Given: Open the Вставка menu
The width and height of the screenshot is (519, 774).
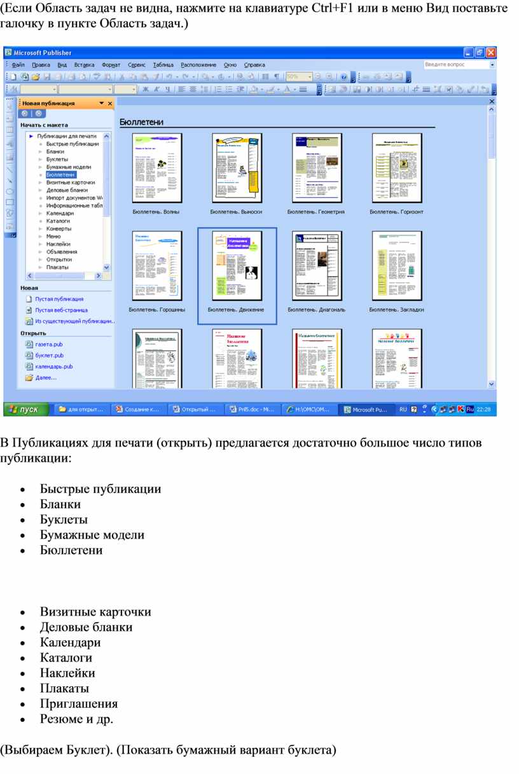Looking at the screenshot, I should [85, 65].
